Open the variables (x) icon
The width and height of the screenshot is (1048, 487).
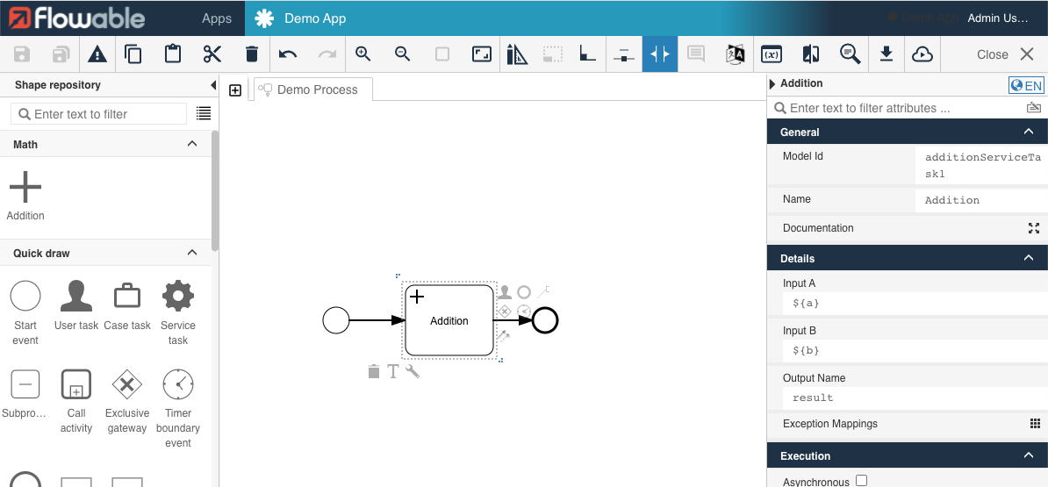point(772,54)
